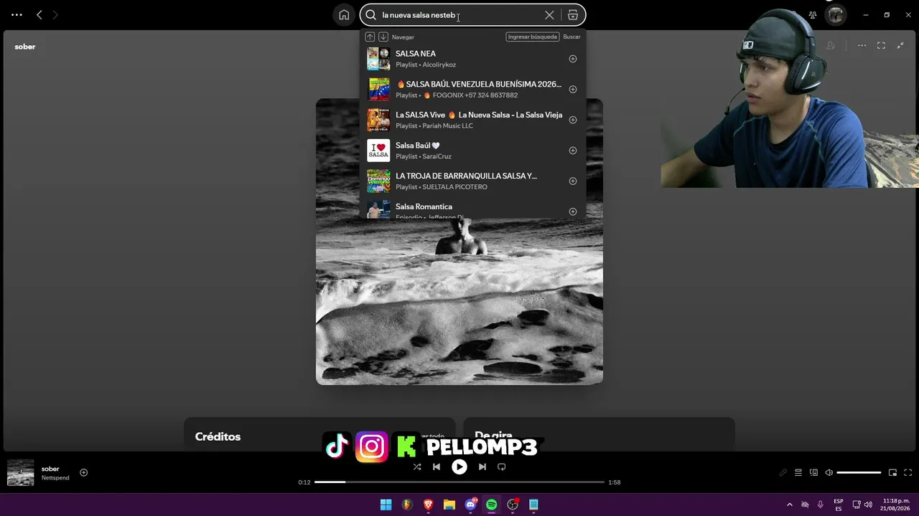The image size is (919, 516).
Task: Click the search box containing 'la nueva salsa nesteb'
Action: pyautogui.click(x=472, y=15)
